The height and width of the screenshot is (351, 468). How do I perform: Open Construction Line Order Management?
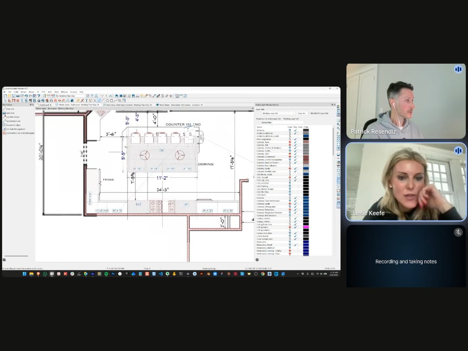click(x=18, y=133)
